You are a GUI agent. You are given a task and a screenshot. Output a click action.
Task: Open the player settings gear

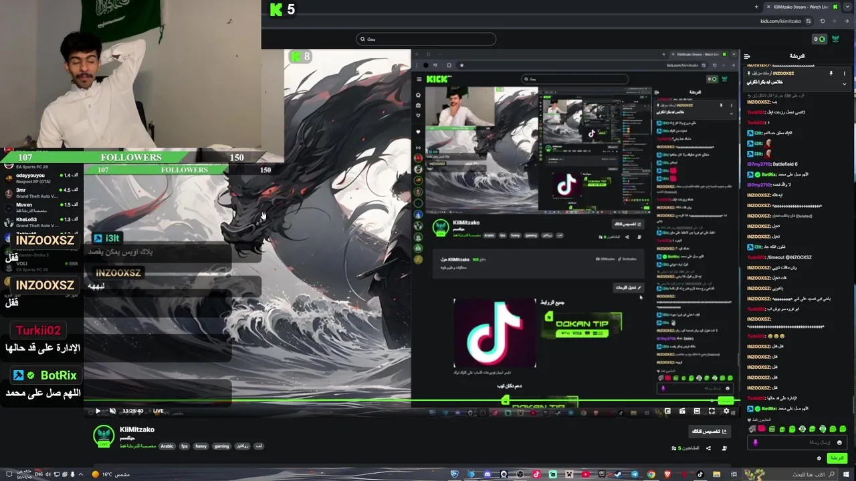[726, 411]
